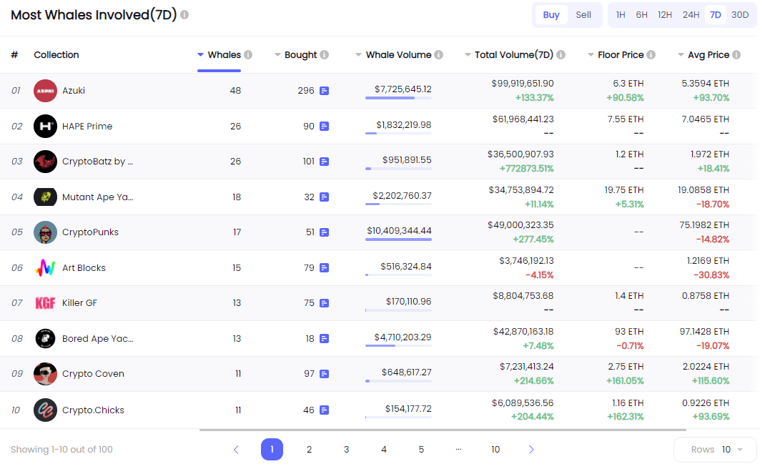Click info icon next to Avg Price

click(736, 55)
